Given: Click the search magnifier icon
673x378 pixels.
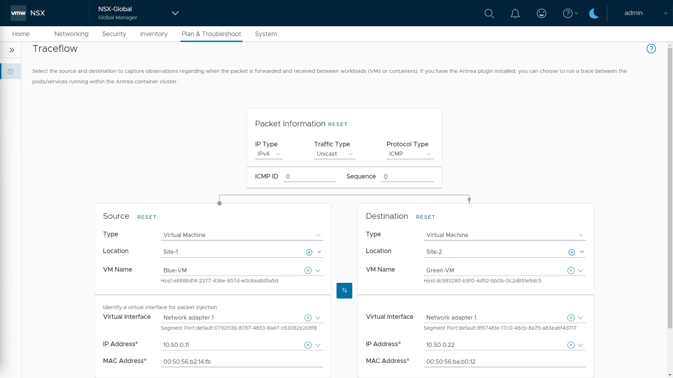Looking at the screenshot, I should coord(489,13).
